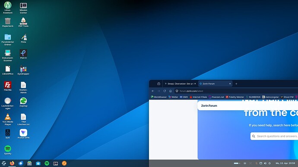
Task: Click the Spotify taskbar icon
Action: tap(47, 163)
